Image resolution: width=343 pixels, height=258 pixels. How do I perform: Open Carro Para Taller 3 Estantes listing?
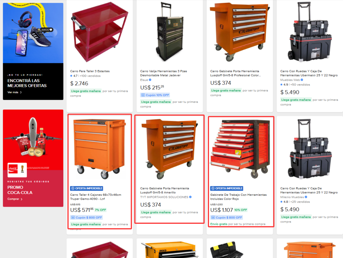[90, 71]
